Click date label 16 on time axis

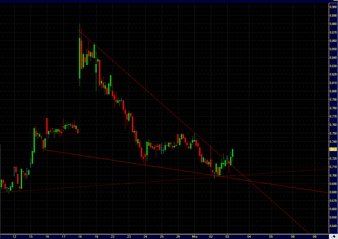(x=47, y=237)
